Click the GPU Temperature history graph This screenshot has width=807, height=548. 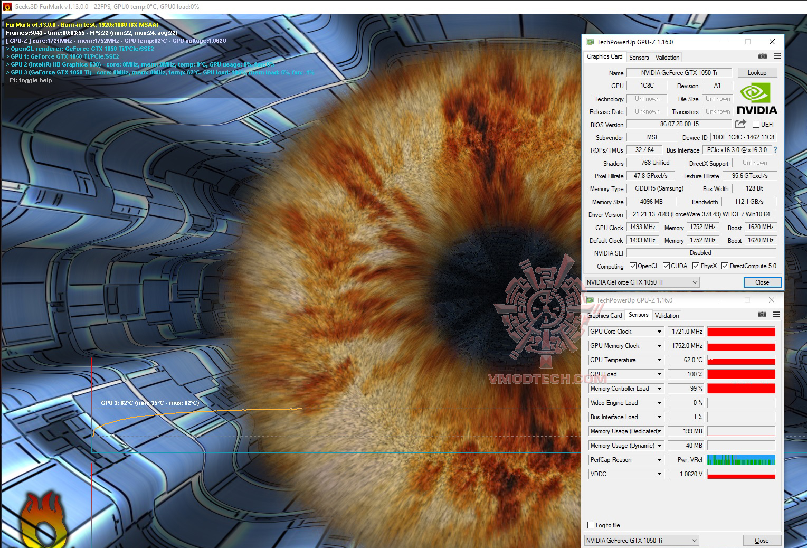pos(742,360)
